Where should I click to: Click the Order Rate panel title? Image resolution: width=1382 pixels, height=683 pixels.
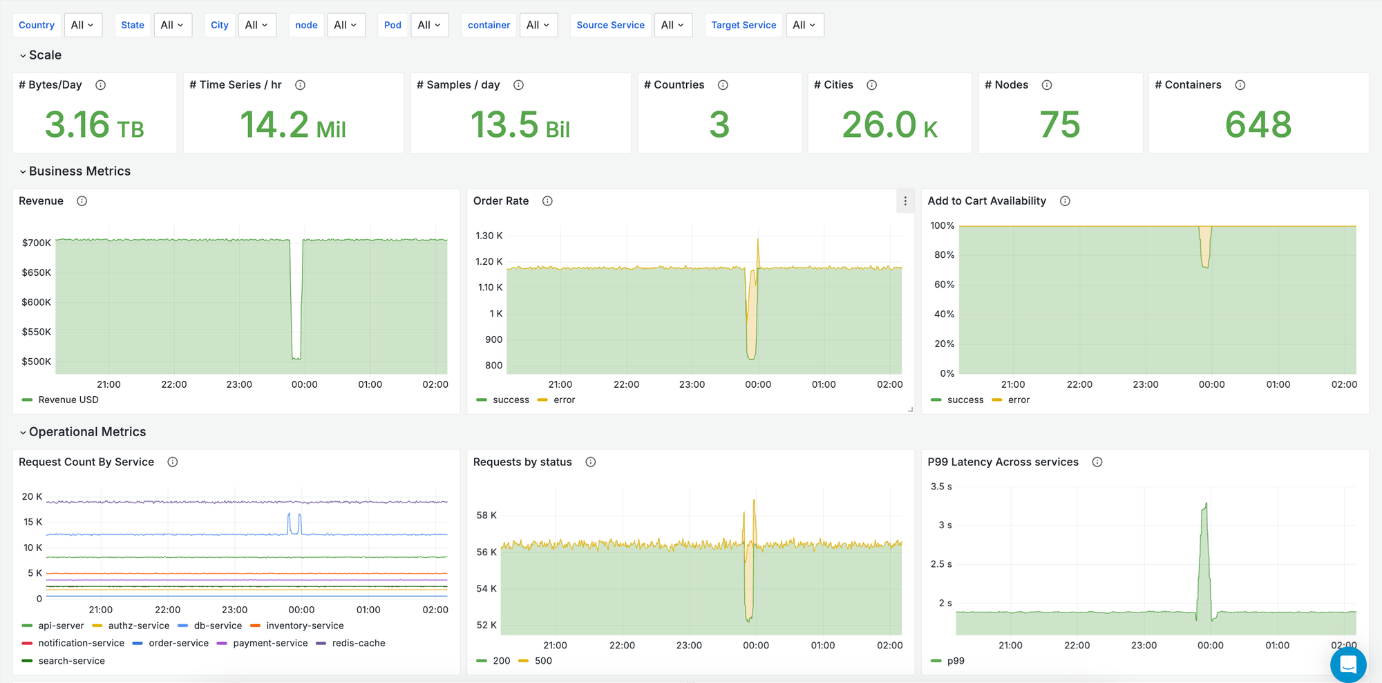[x=501, y=201]
